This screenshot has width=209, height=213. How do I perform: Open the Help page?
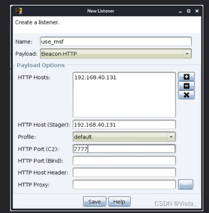coord(119,201)
